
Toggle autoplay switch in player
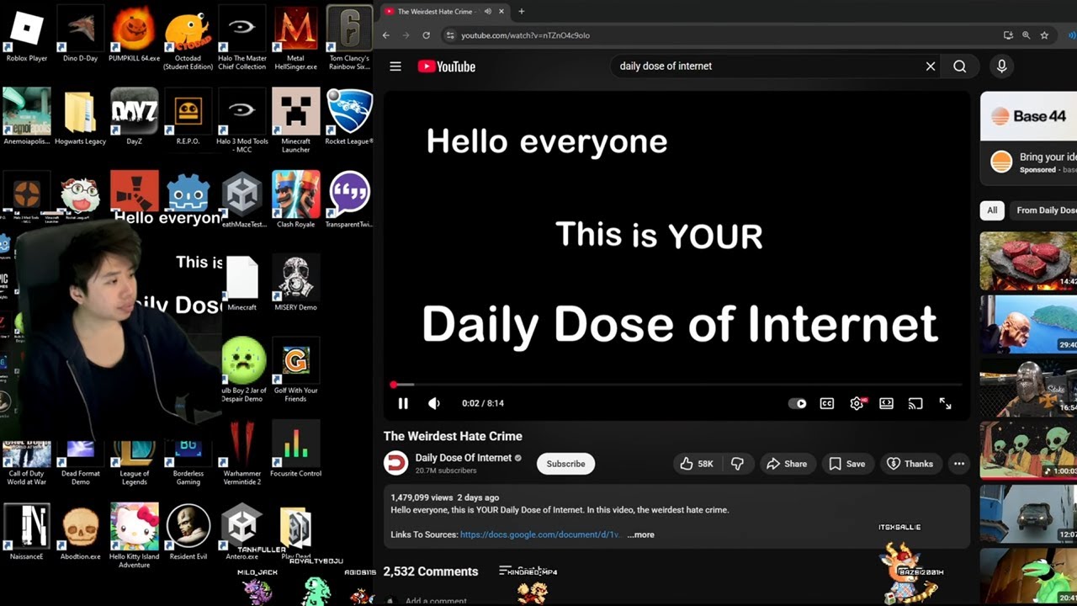pyautogui.click(x=797, y=403)
